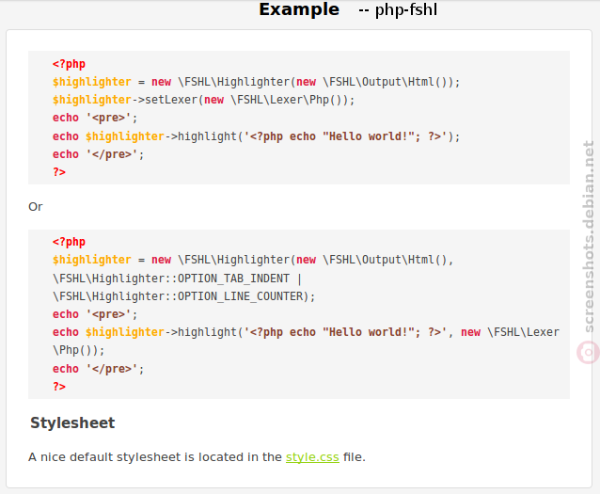Click the '\Php());' code line
600x494 pixels.
click(78, 350)
